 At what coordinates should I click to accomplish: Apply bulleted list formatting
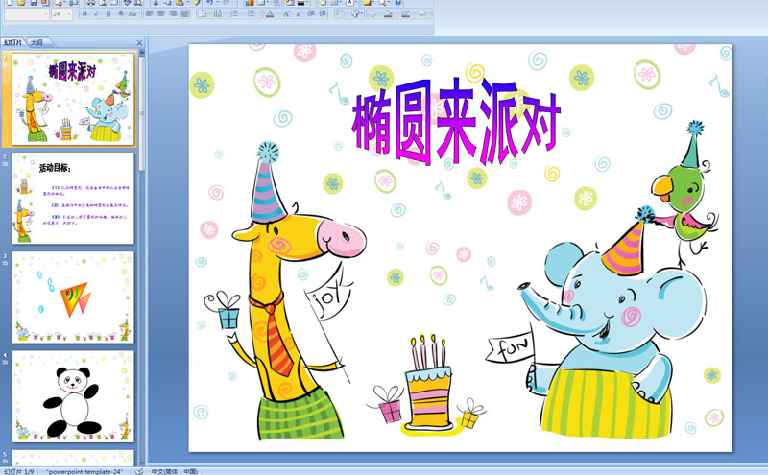point(252,13)
